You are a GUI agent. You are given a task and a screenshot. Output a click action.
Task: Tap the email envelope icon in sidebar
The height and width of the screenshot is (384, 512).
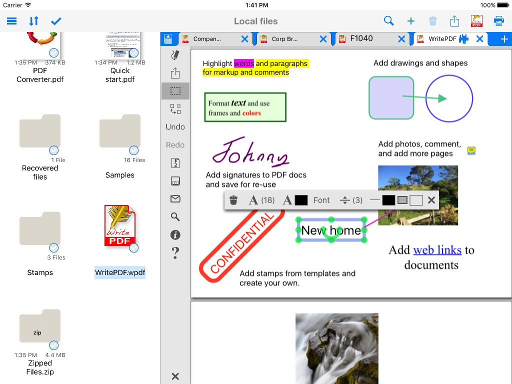pyautogui.click(x=175, y=199)
